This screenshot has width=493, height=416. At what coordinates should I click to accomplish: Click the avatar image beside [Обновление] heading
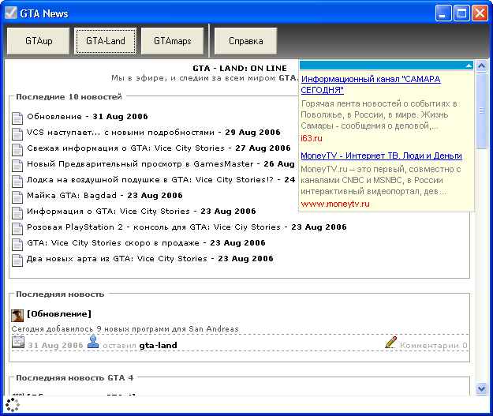coord(17,314)
